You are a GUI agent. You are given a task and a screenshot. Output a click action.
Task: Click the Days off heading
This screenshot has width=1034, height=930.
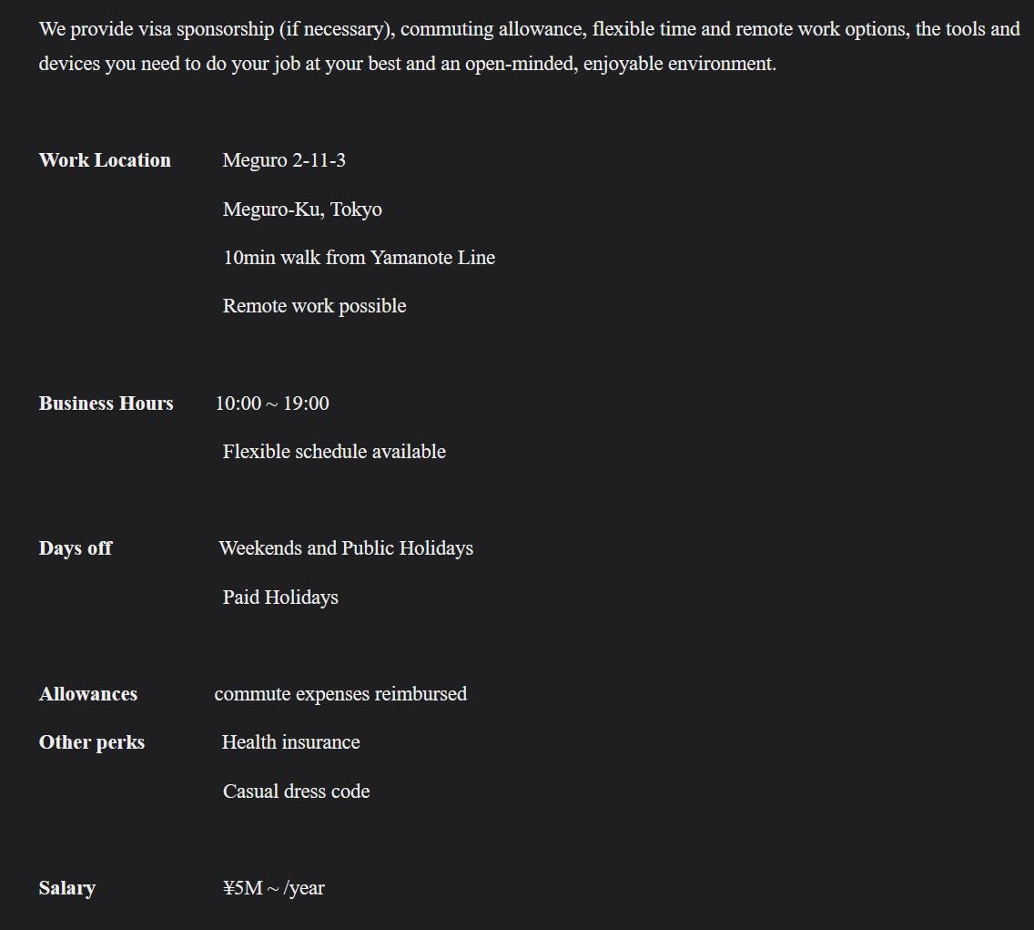[76, 548]
